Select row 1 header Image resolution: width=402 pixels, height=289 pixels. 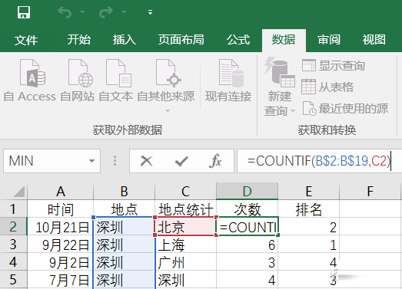point(13,209)
